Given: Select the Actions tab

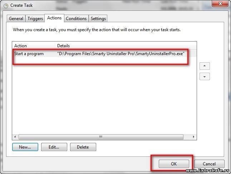Looking at the screenshot, I should [x=54, y=18].
